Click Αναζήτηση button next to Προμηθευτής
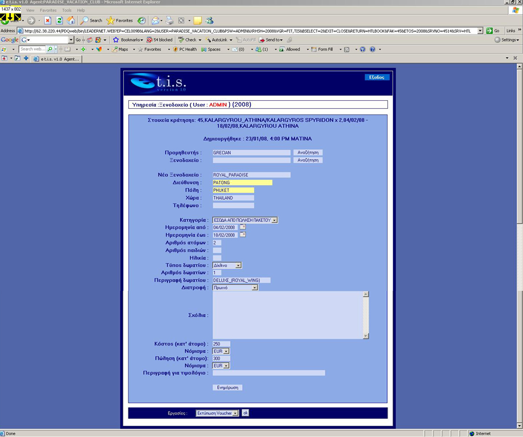The width and height of the screenshot is (523, 437). (308, 152)
